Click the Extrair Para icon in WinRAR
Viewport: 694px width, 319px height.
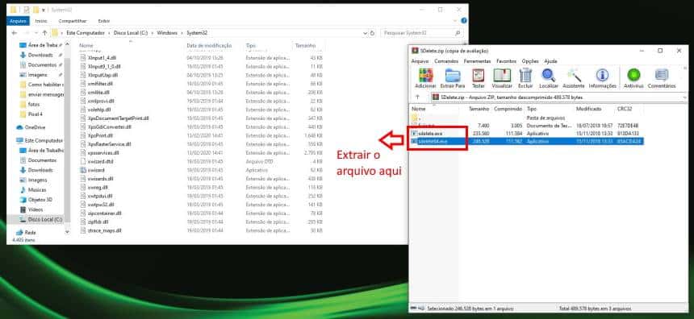453,78
